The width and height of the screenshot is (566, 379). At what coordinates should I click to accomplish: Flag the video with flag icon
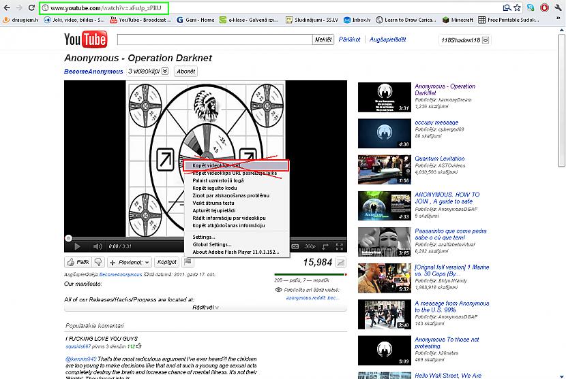click(188, 262)
